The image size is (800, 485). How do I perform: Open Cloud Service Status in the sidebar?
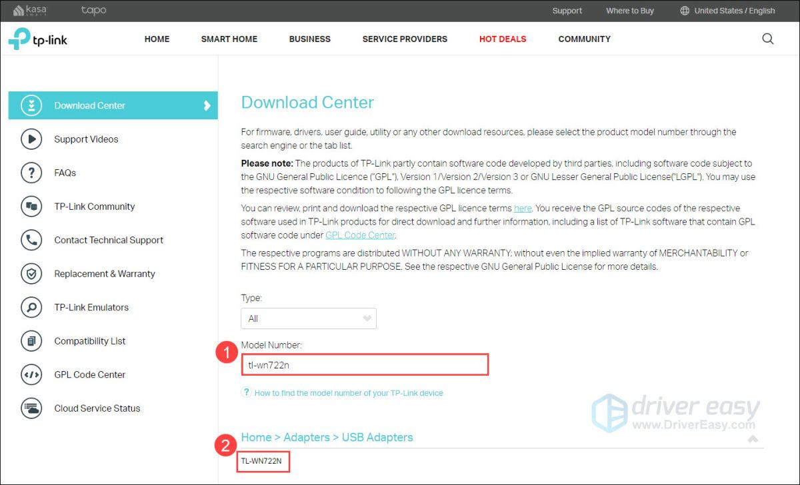pyautogui.click(x=97, y=408)
